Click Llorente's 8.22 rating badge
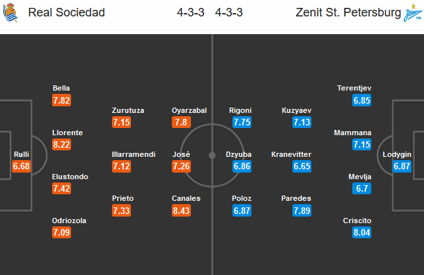424x275 pixels. point(61,144)
